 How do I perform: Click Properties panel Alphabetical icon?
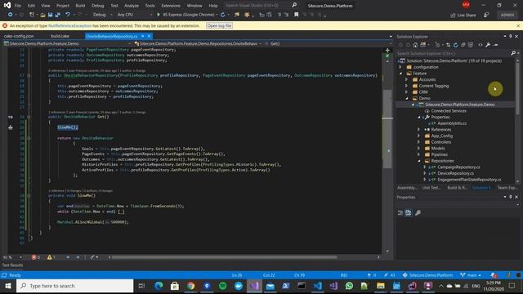(409, 212)
